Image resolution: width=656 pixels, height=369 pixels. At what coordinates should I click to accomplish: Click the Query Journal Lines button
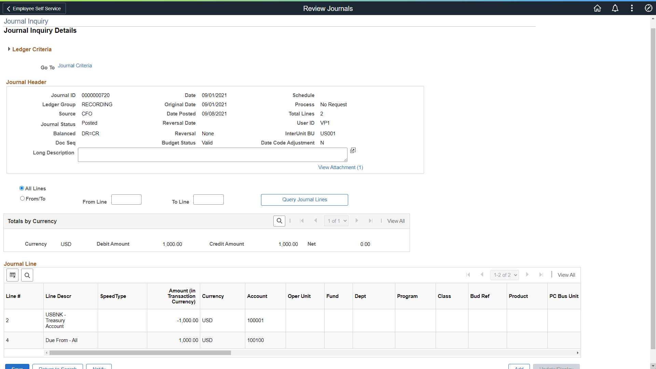pos(304,200)
